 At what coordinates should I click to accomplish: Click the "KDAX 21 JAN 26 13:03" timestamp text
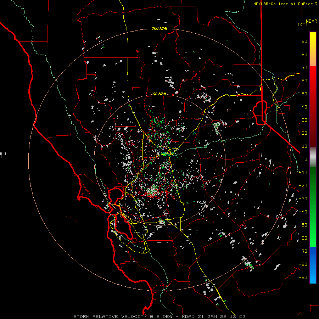(214, 317)
